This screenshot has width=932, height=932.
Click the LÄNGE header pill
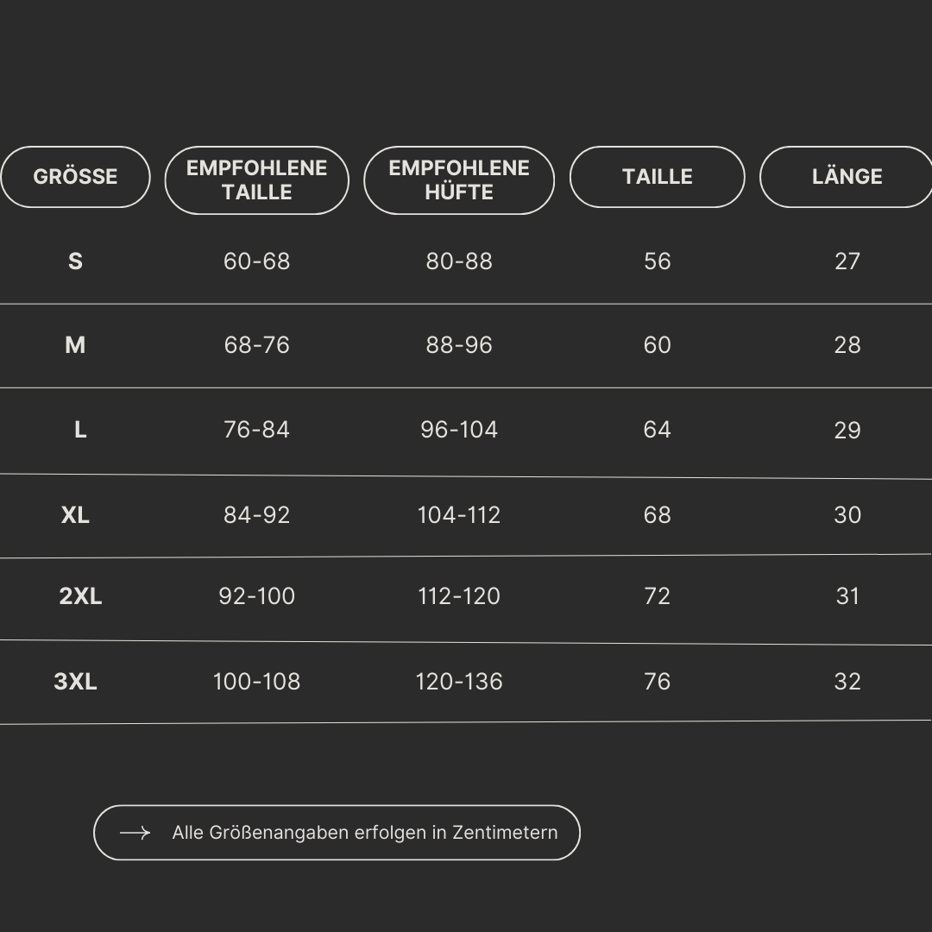[847, 177]
